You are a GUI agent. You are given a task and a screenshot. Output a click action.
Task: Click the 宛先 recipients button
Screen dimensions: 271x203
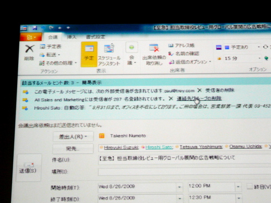click(73, 148)
